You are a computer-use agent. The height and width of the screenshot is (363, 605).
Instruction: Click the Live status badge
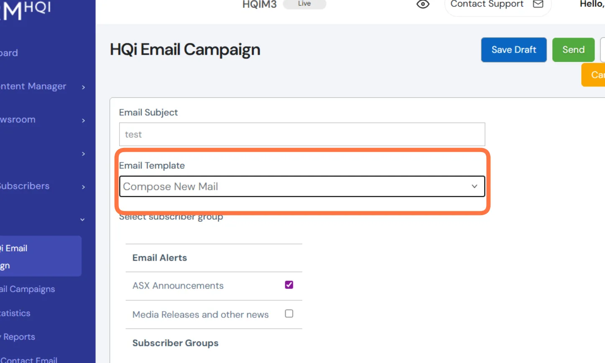[304, 4]
